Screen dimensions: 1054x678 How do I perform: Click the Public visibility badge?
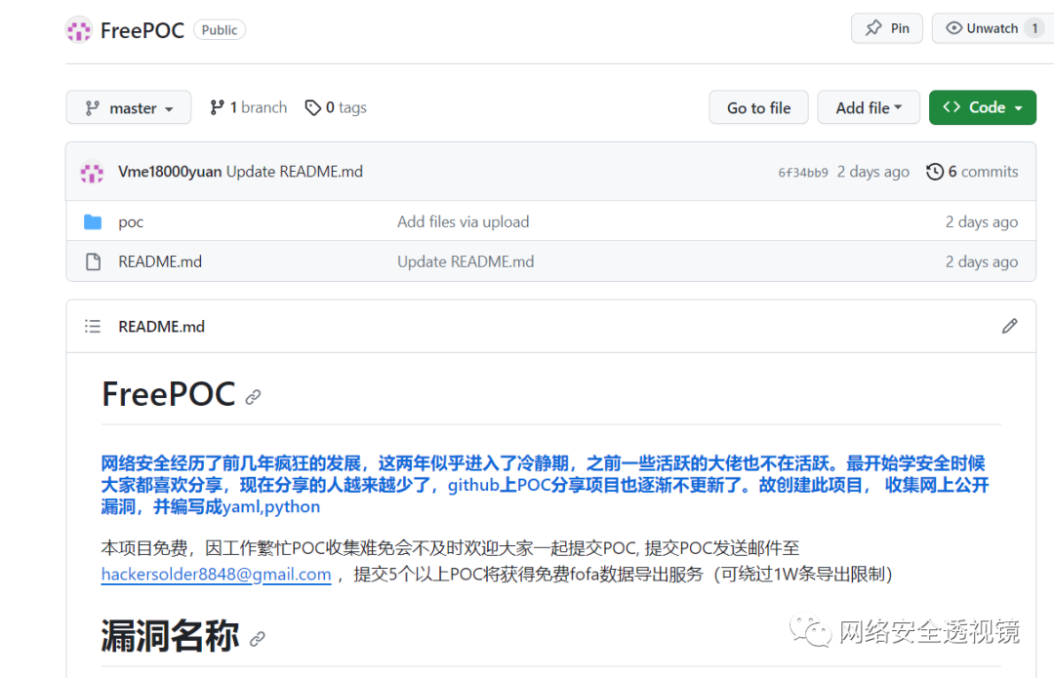[x=220, y=29]
